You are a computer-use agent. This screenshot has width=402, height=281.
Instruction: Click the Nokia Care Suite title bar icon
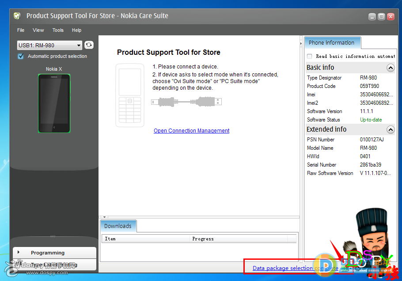point(17,15)
